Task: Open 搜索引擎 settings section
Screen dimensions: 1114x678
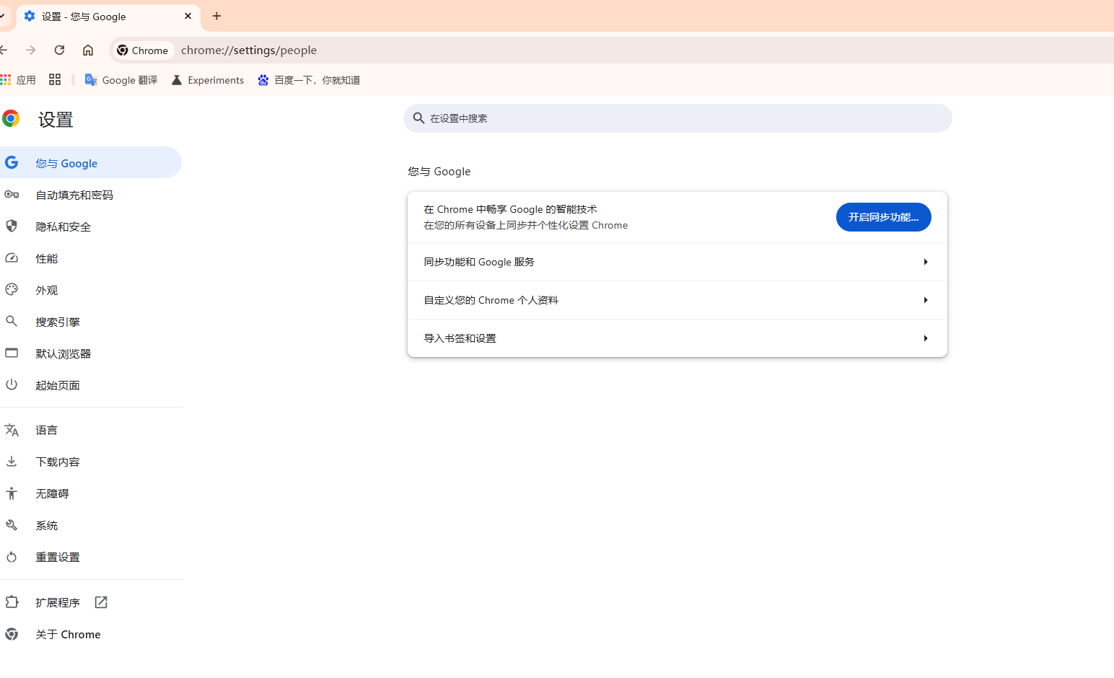Action: click(x=90, y=322)
